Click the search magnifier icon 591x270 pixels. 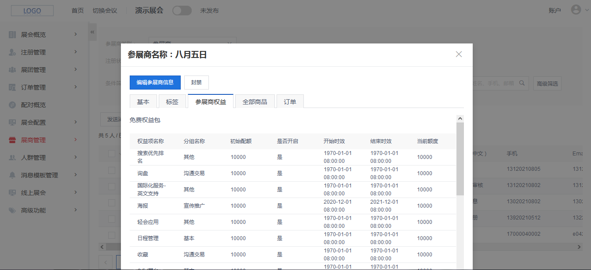tap(522, 83)
